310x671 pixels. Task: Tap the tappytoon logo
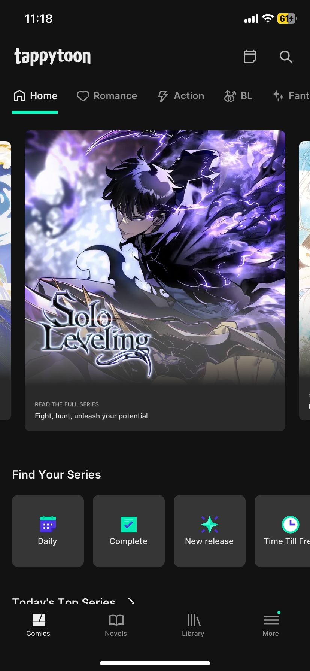tap(52, 57)
